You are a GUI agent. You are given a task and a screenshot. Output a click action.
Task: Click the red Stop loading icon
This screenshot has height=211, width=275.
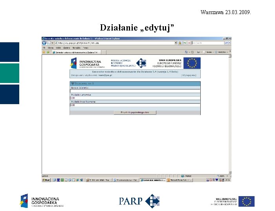pyautogui.click(x=189, y=43)
